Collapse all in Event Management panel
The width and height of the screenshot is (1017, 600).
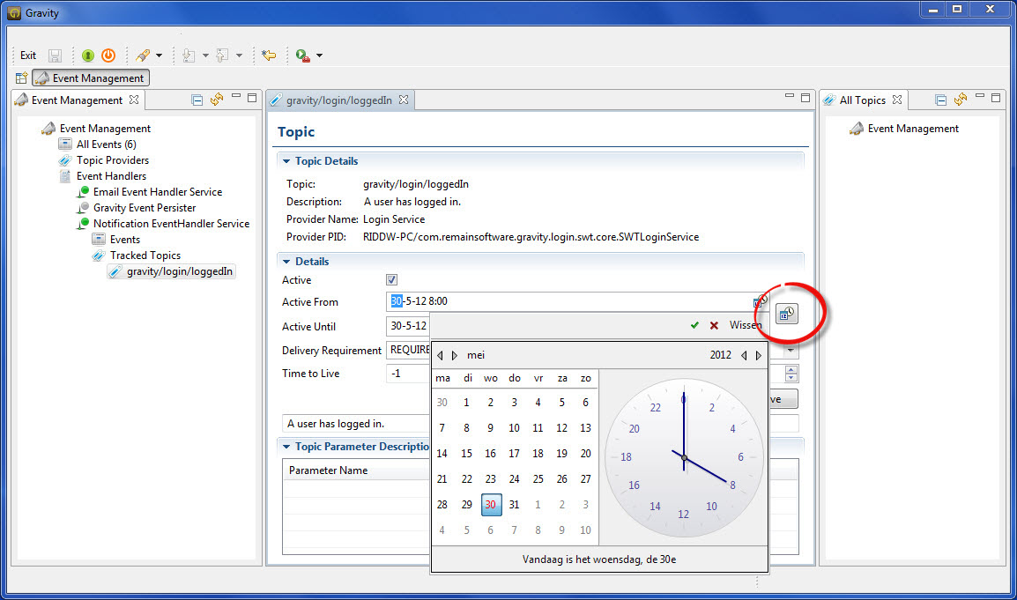197,100
